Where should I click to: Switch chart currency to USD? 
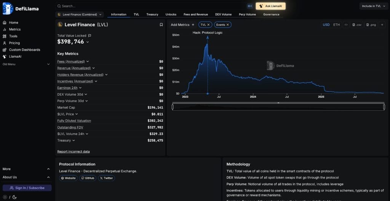point(326,25)
